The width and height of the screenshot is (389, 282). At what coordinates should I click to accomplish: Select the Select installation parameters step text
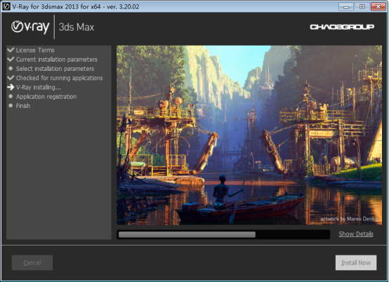[55, 69]
